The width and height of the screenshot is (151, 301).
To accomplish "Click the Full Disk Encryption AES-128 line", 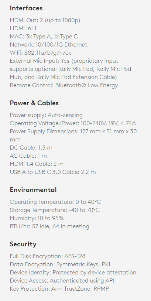I will coord(48,256).
